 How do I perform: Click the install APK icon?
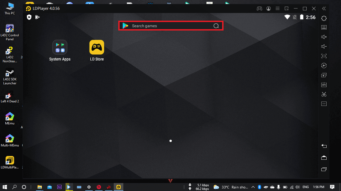point(324,85)
